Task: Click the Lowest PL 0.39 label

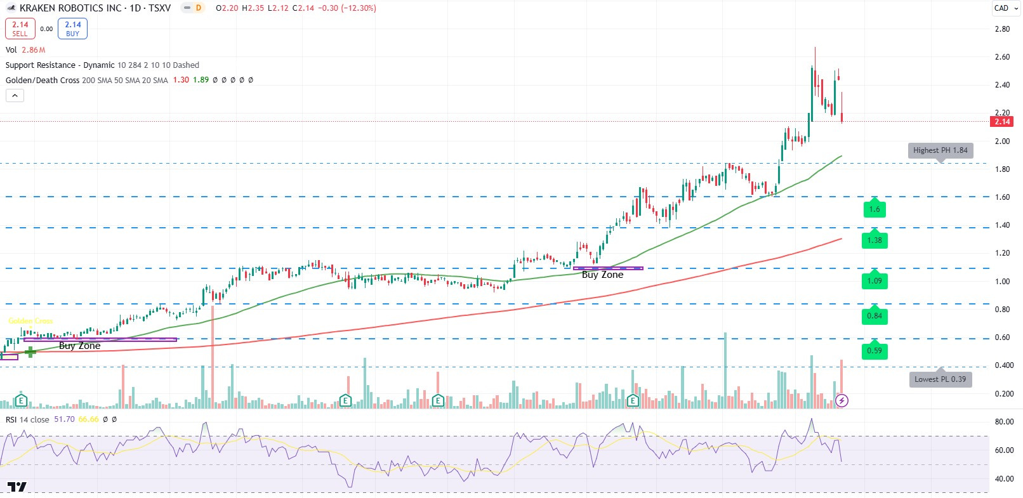Action: point(940,379)
